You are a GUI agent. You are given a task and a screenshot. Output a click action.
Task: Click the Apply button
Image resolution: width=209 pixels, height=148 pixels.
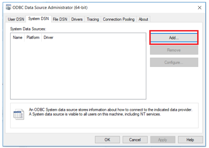pyautogui.click(x=163, y=140)
